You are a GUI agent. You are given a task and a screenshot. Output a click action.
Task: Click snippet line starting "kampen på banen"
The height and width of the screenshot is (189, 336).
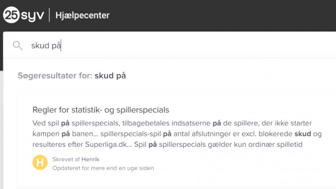point(177,134)
